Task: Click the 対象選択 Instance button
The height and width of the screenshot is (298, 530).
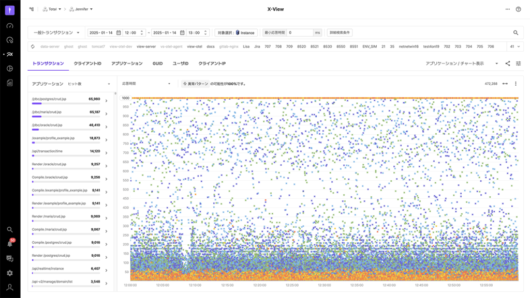Action: pos(235,33)
